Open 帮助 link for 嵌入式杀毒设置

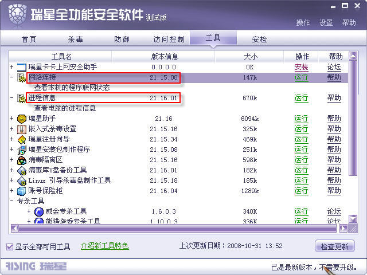click(x=334, y=129)
